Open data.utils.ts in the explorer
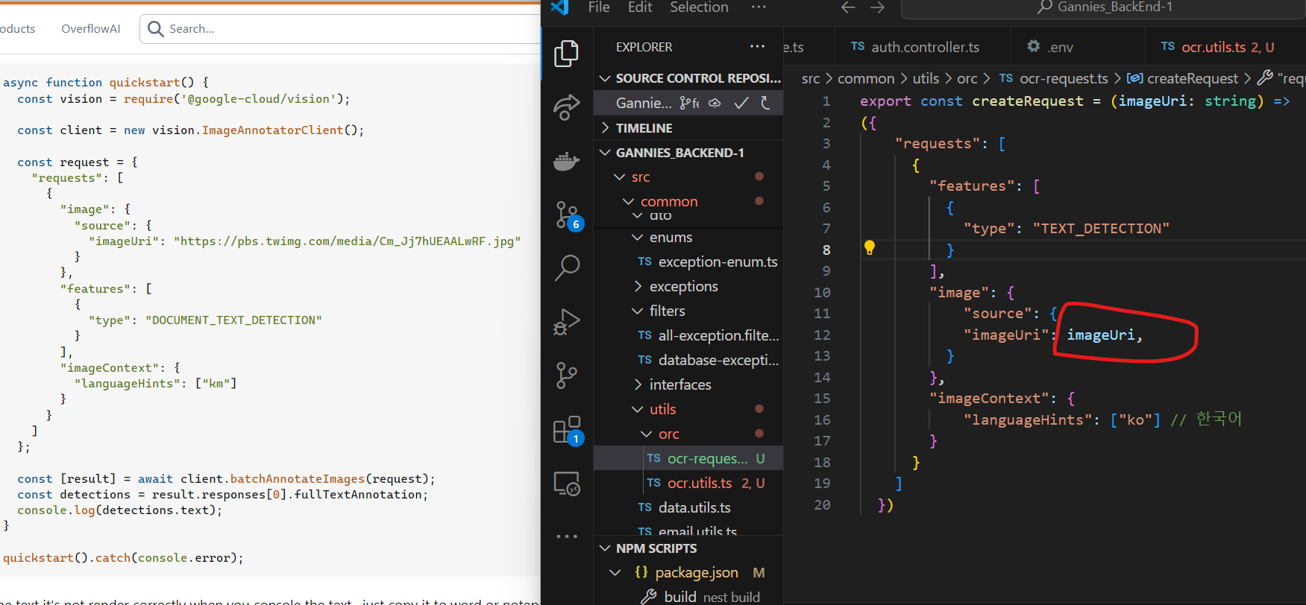 point(688,507)
